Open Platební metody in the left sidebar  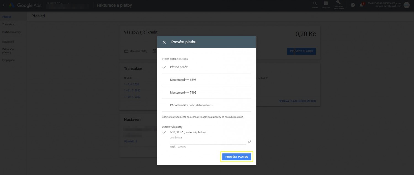click(12, 32)
